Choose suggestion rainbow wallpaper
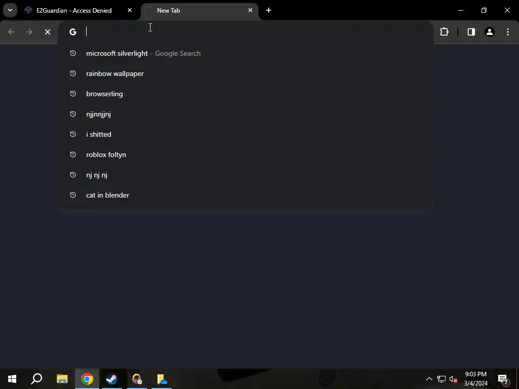The width and height of the screenshot is (519, 389). pos(246,73)
